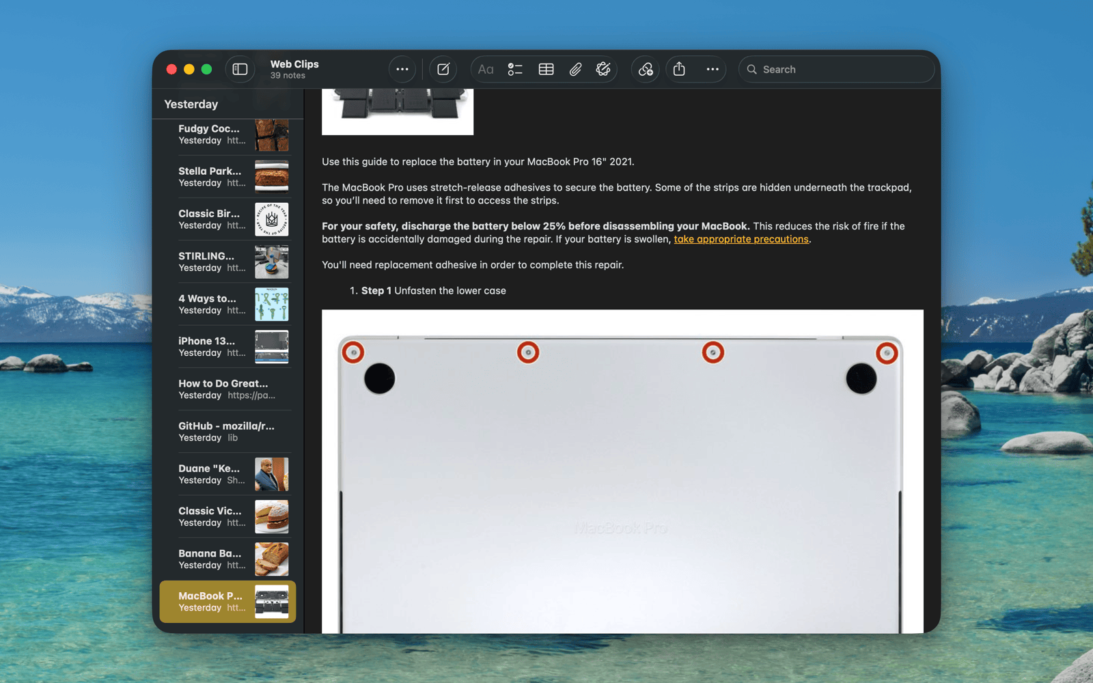Click the "iPhone 13..." note thumbnail

point(271,346)
